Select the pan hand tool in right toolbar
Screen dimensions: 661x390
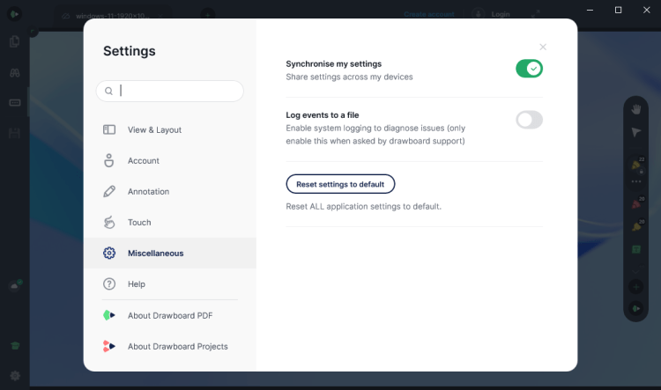tap(635, 109)
